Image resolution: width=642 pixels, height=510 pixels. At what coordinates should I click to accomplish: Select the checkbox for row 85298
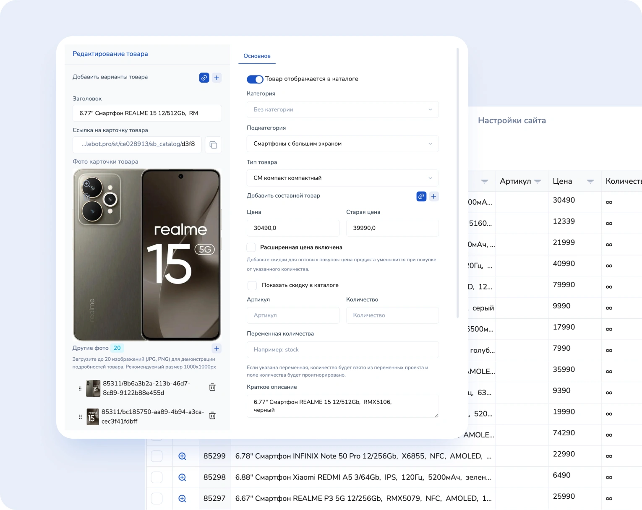tap(157, 477)
